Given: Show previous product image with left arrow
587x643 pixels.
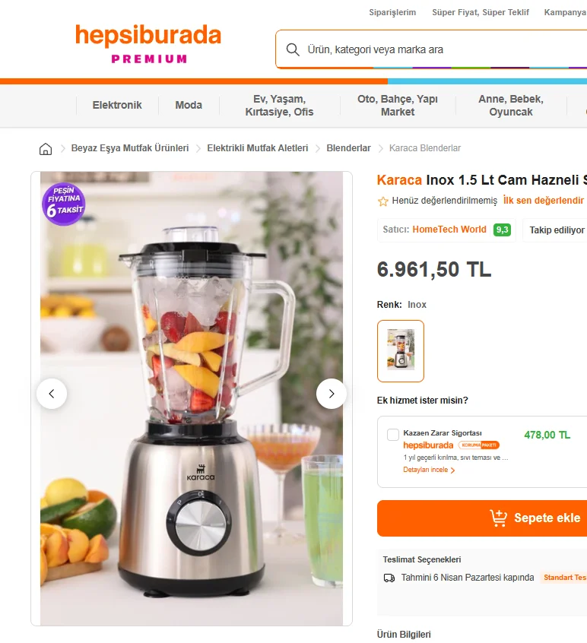Looking at the screenshot, I should point(52,394).
